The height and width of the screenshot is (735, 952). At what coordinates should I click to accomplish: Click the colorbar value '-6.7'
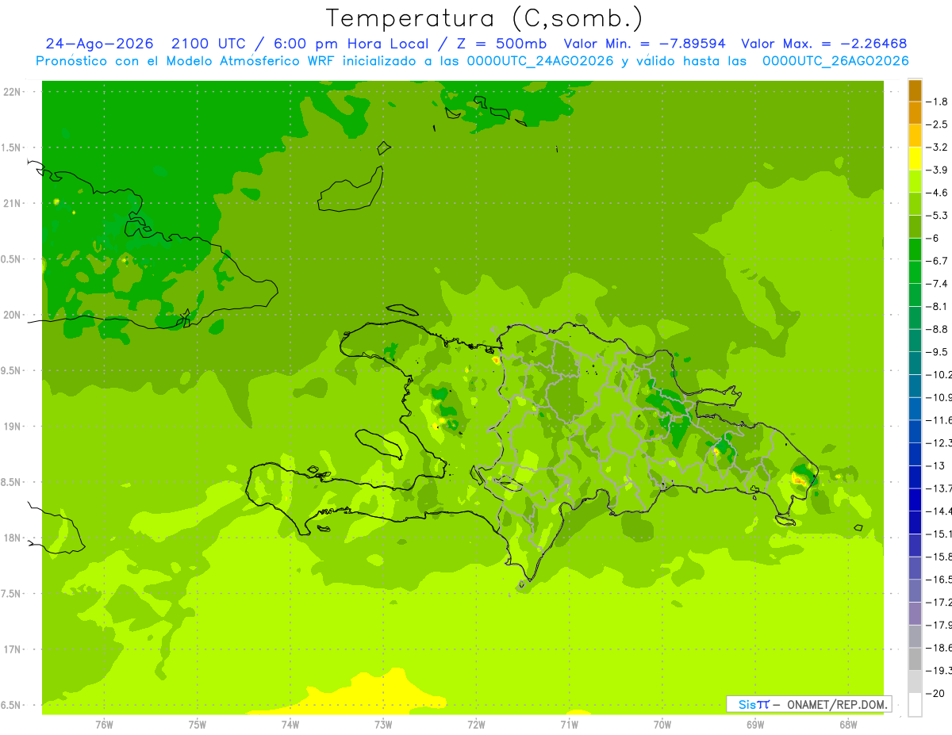(x=936, y=261)
